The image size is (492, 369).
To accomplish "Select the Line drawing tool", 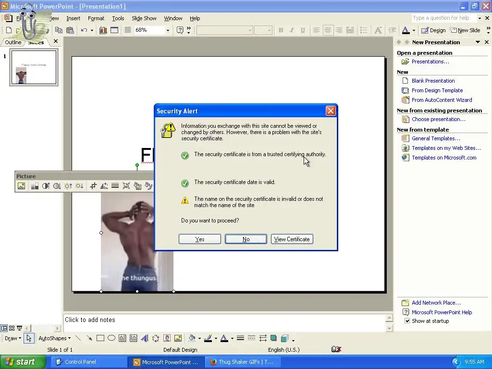I will (x=78, y=338).
